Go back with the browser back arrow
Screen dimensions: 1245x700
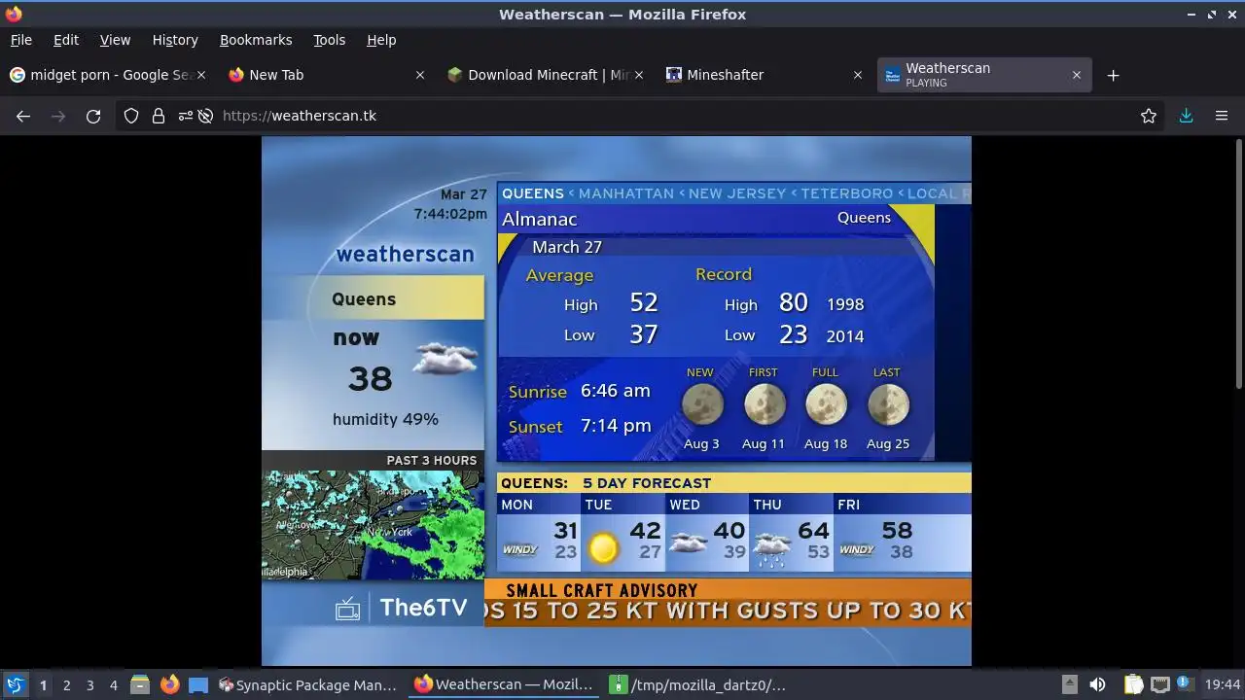(x=23, y=116)
